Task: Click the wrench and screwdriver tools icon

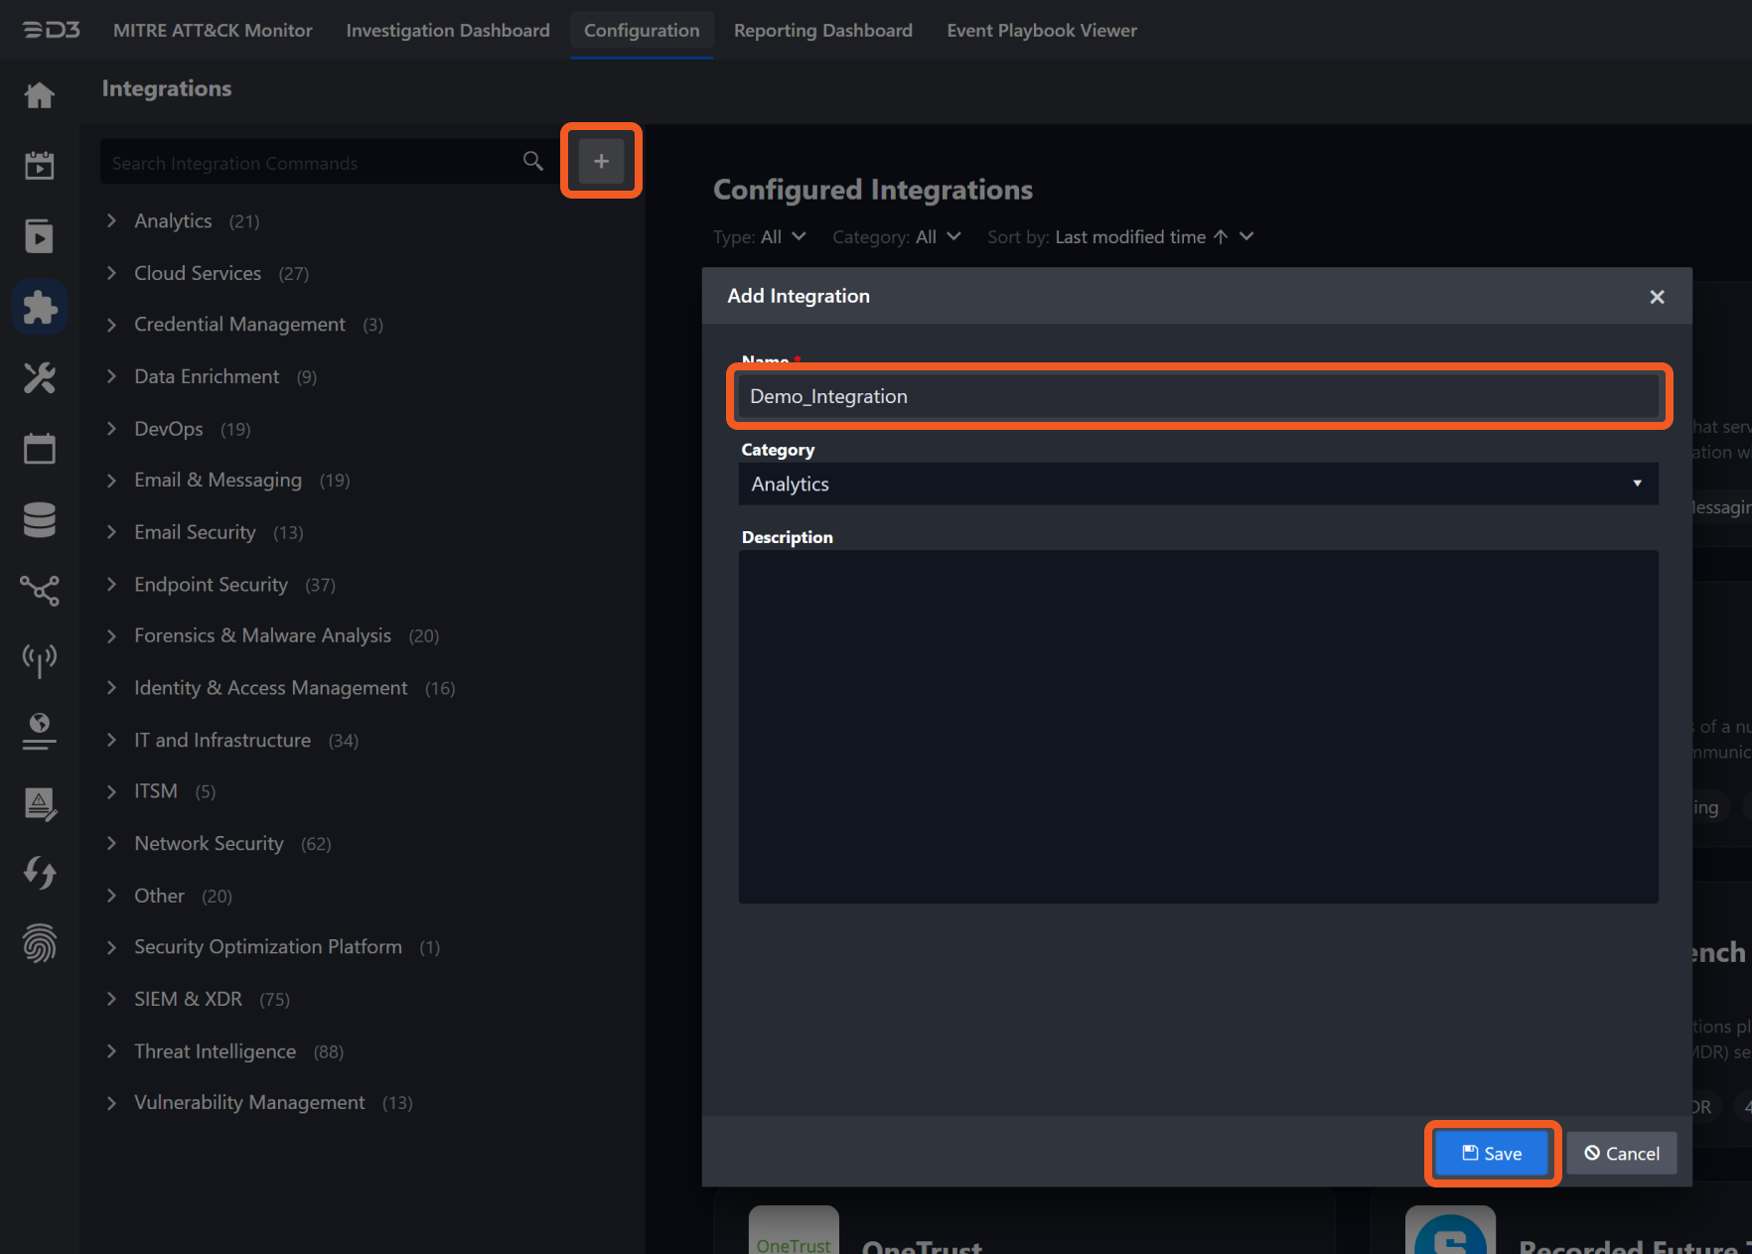Action: 40,378
